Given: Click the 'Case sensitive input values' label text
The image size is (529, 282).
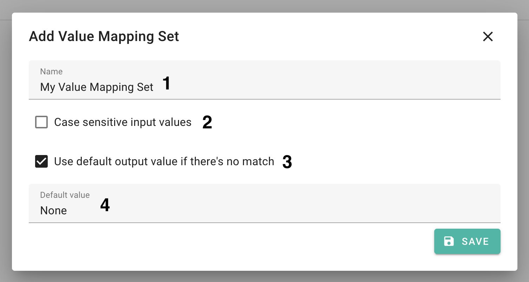Looking at the screenshot, I should coord(123,122).
